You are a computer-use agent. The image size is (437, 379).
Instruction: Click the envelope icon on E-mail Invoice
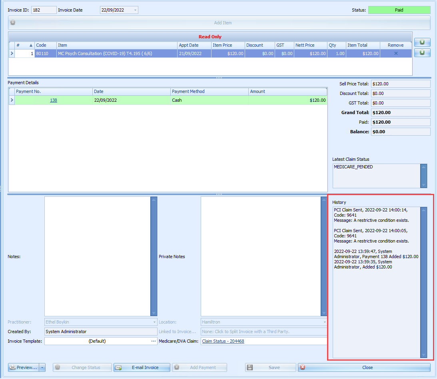[118, 367]
